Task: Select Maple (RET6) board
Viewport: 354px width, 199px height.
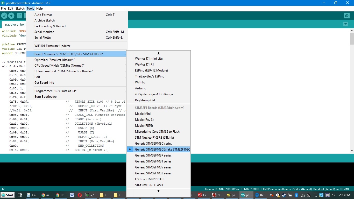Action: [x=158, y=126]
